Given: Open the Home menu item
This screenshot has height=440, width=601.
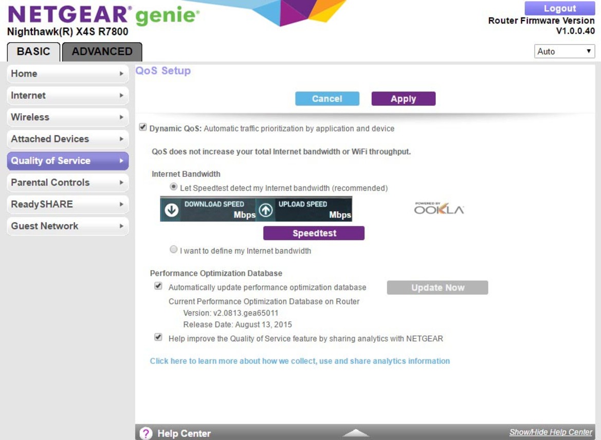Looking at the screenshot, I should pyautogui.click(x=68, y=74).
